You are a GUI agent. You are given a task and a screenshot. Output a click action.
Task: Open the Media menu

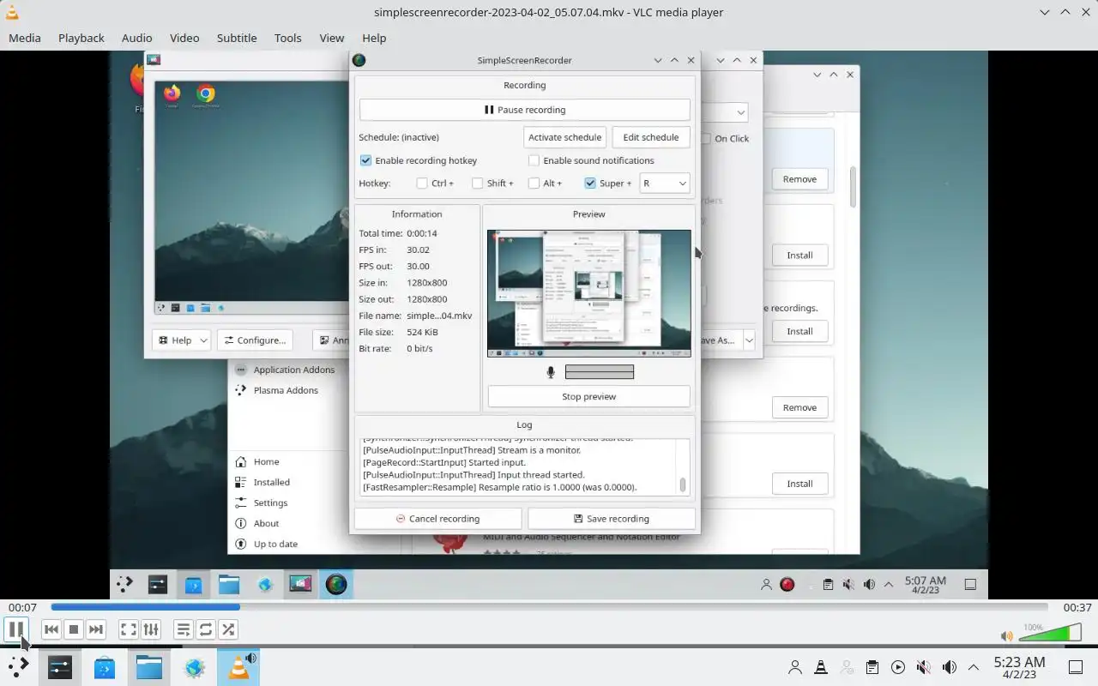(x=25, y=38)
